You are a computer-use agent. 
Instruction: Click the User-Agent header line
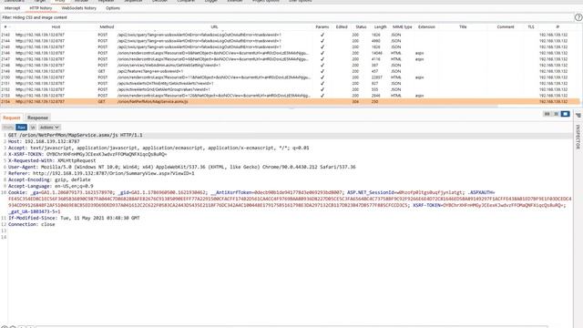click(x=182, y=167)
